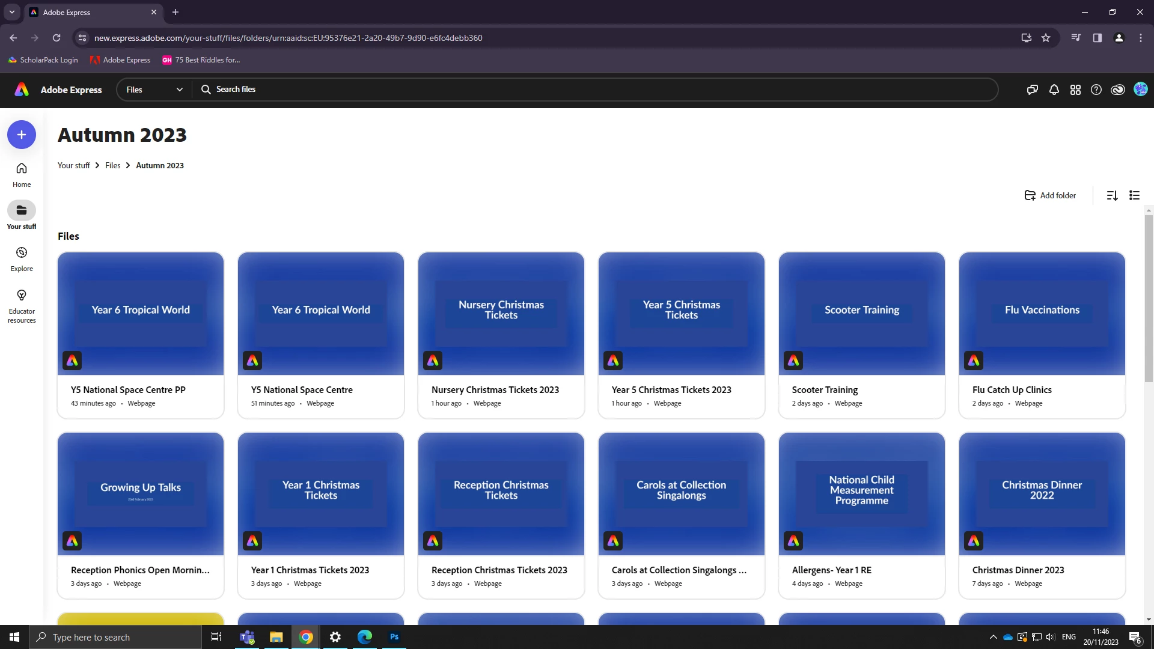Click the Add folder button
1154x649 pixels.
point(1050,195)
